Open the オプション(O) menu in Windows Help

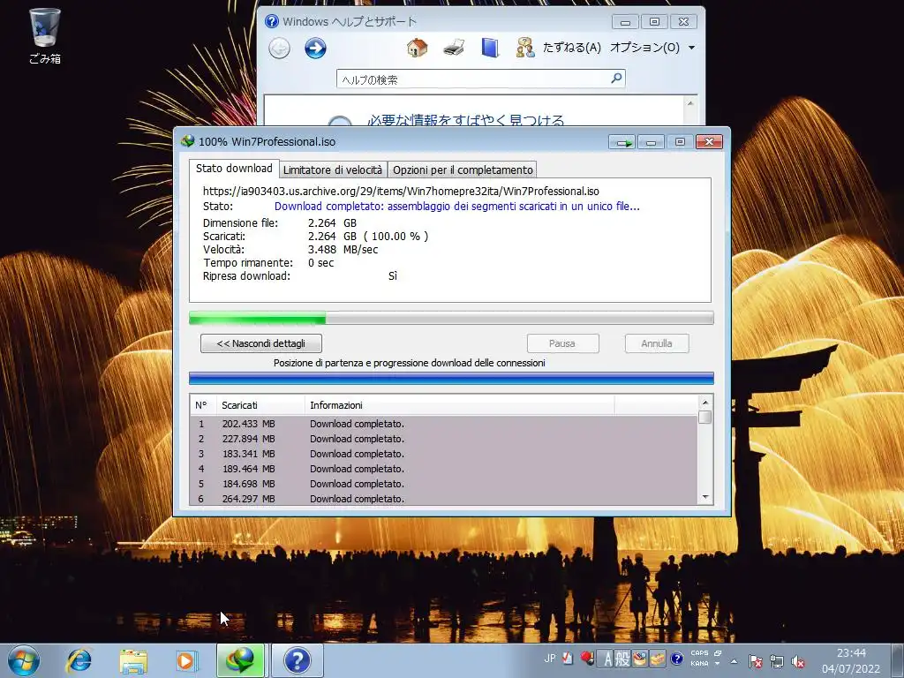tap(644, 48)
